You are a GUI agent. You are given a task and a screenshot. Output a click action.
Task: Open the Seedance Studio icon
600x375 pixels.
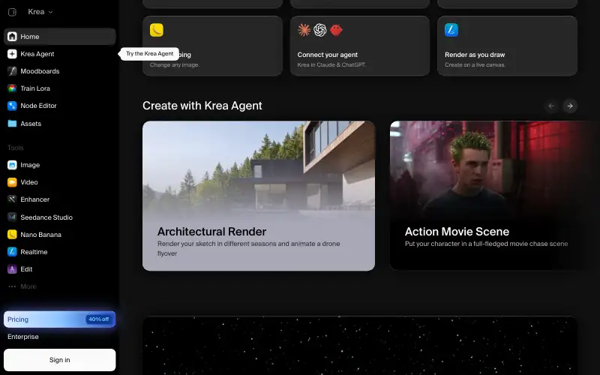click(12, 217)
